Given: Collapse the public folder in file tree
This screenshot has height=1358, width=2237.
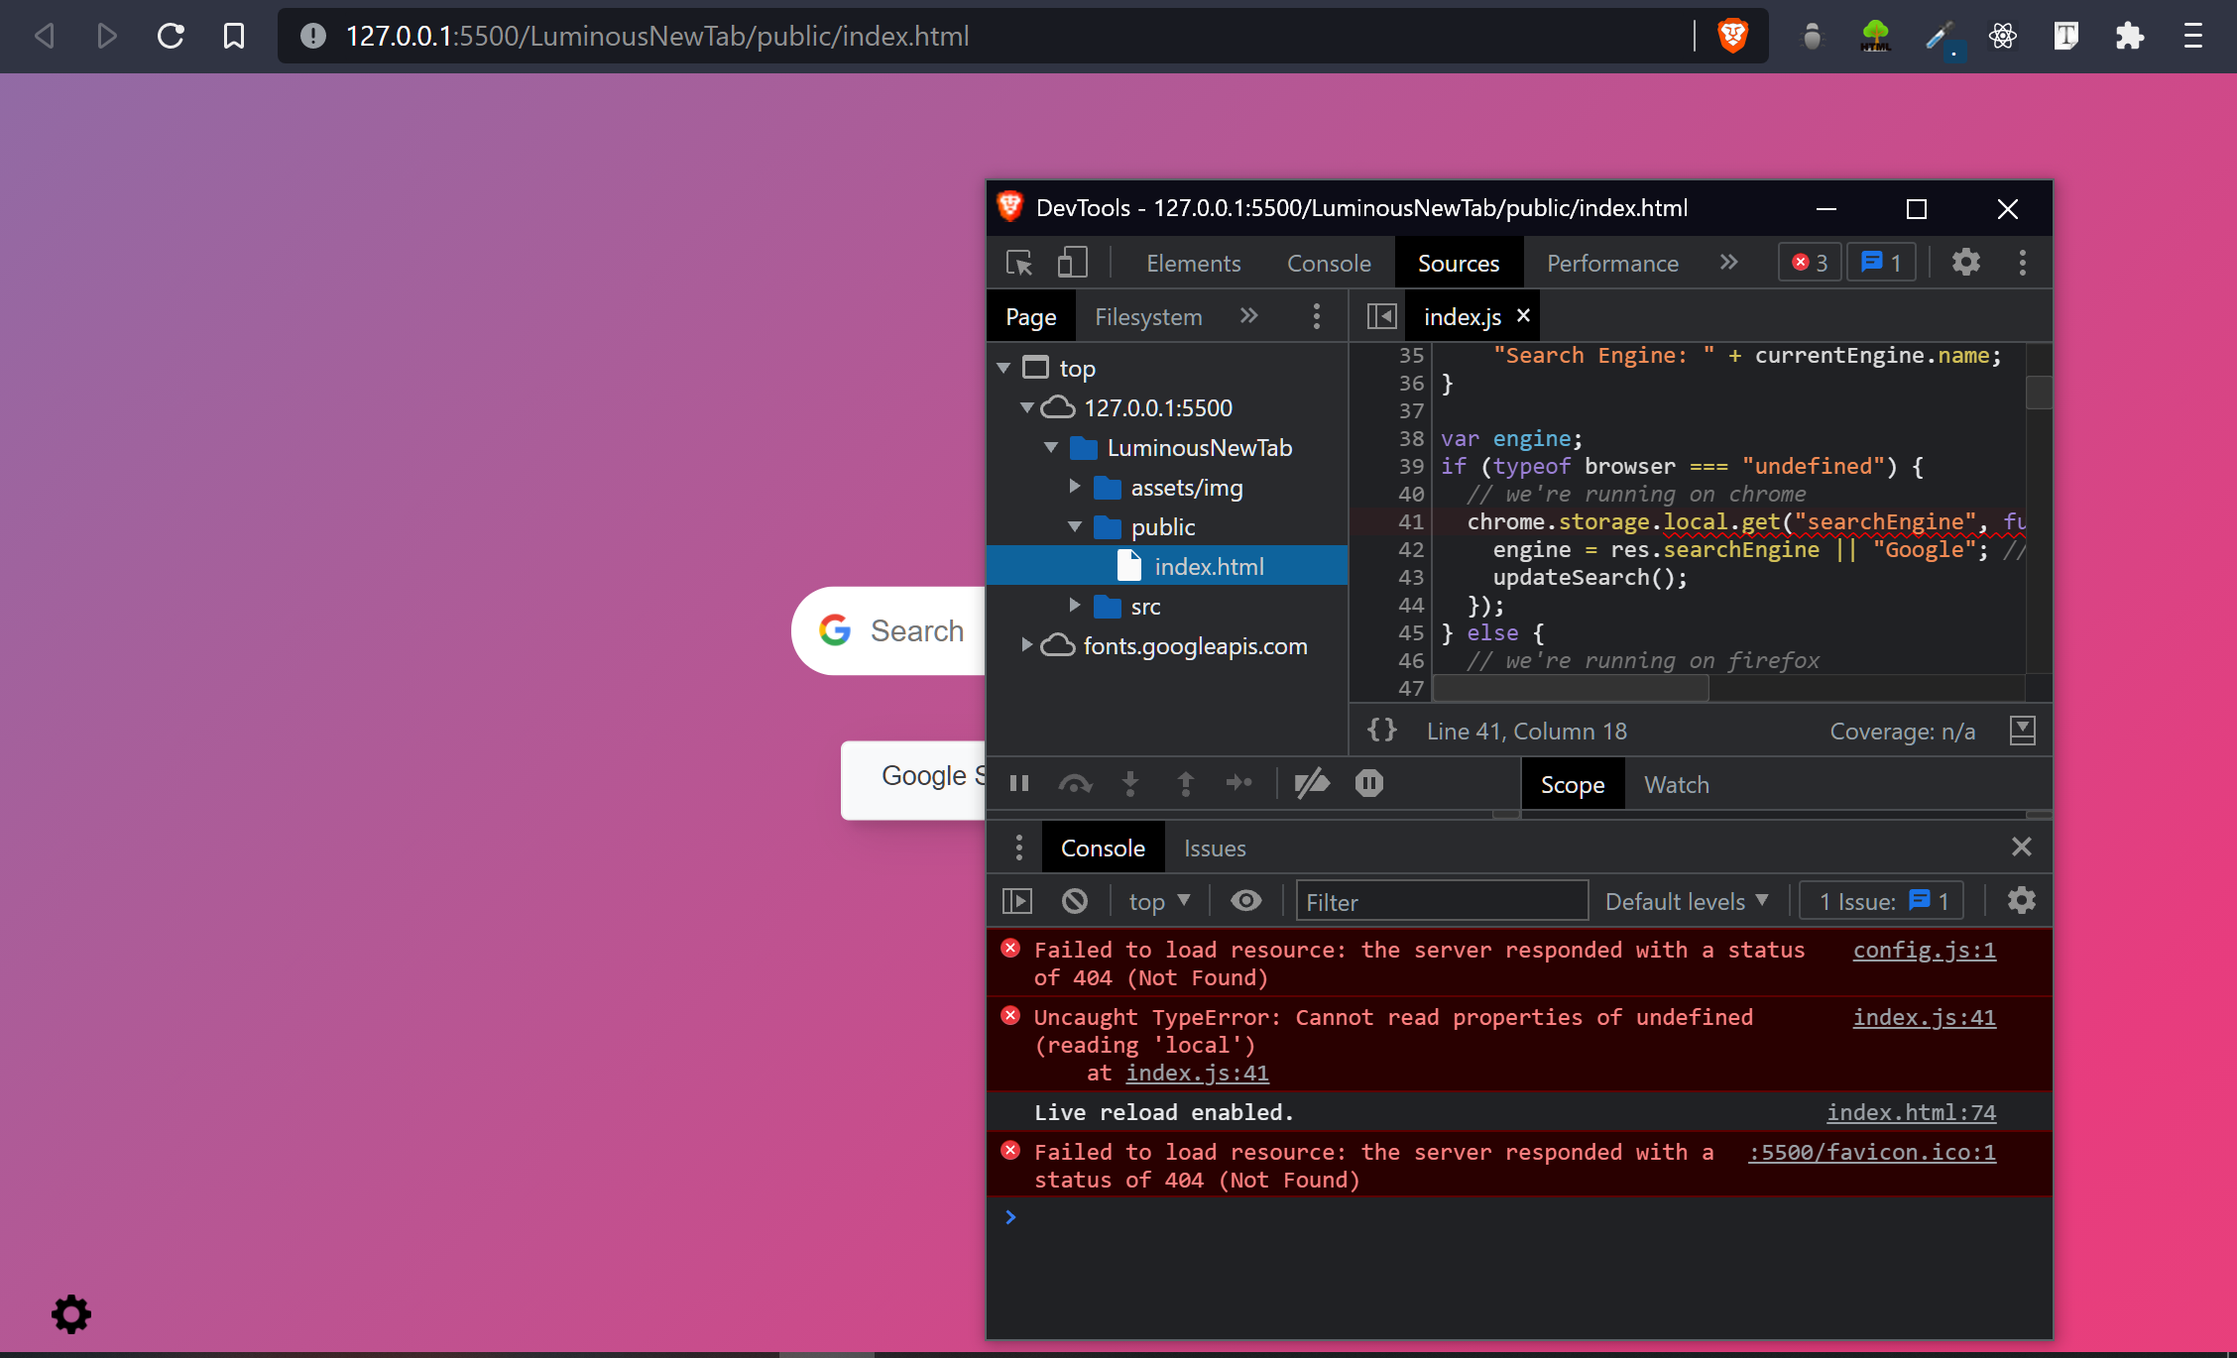Looking at the screenshot, I should click(1075, 526).
